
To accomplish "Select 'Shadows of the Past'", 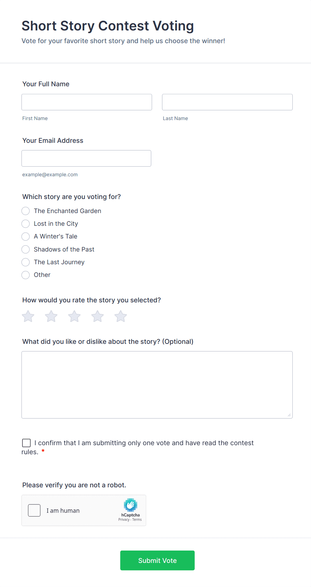I will [25, 249].
